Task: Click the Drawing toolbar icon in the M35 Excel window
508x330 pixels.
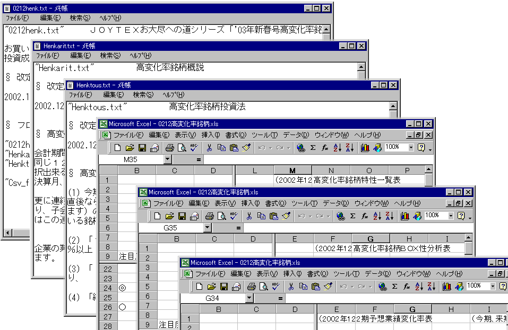Action: pos(377,148)
